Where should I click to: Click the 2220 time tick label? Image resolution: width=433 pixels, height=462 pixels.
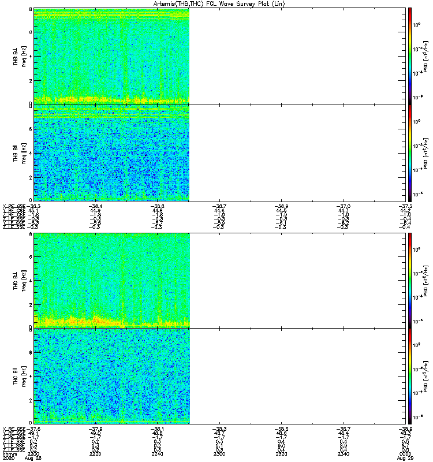tap(95, 454)
